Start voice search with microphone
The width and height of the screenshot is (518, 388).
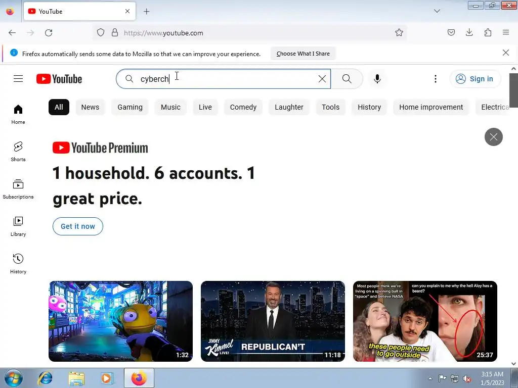click(x=377, y=79)
